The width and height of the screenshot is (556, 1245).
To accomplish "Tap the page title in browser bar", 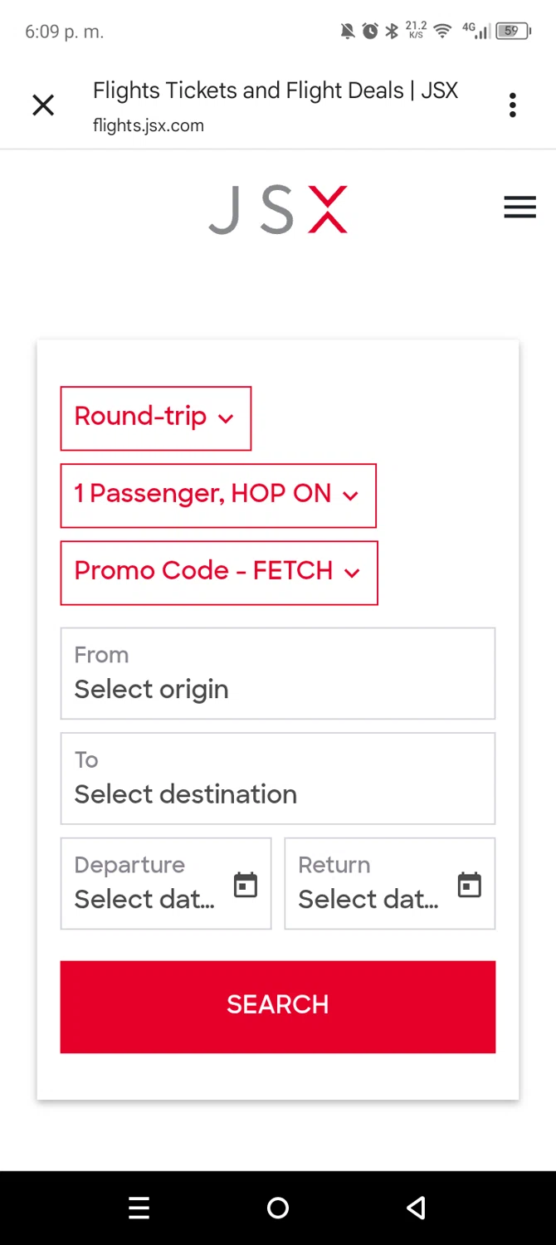I will coord(276,90).
